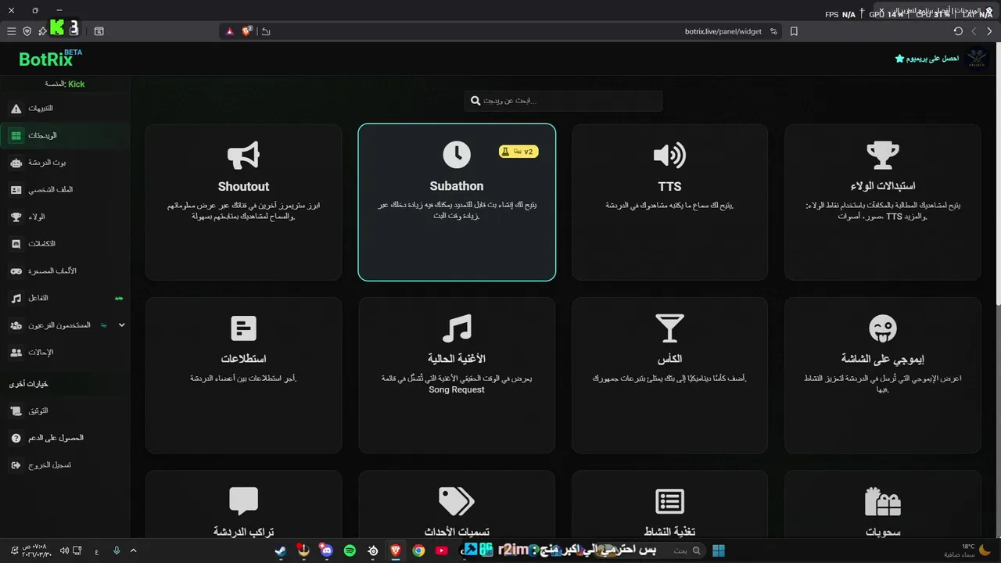Image resolution: width=1001 pixels, height=563 pixels.
Task: Click the green widgets grid icon
Action: (x=16, y=135)
